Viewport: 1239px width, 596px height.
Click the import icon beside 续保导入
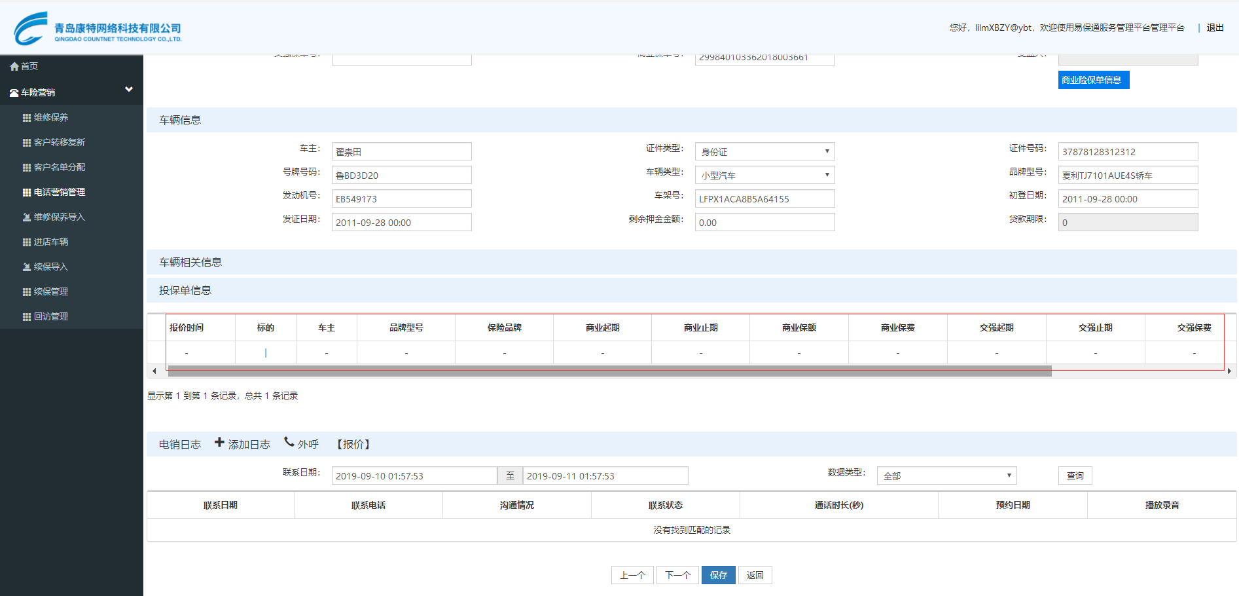(27, 267)
